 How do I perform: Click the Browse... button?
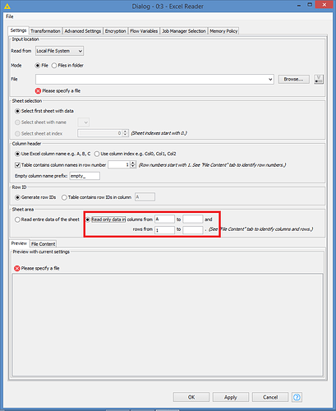[293, 79]
